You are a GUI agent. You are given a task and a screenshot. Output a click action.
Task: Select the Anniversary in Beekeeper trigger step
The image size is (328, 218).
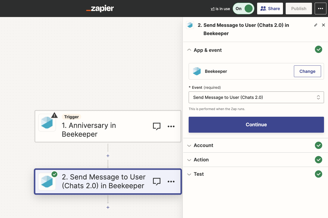pos(108,127)
